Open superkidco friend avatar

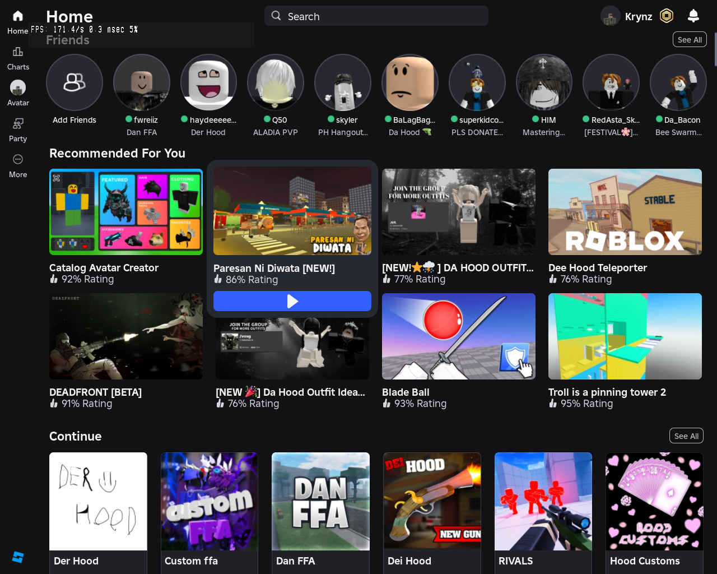coord(477,82)
